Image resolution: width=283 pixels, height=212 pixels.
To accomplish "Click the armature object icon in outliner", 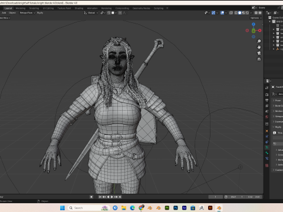I will 278,49.
